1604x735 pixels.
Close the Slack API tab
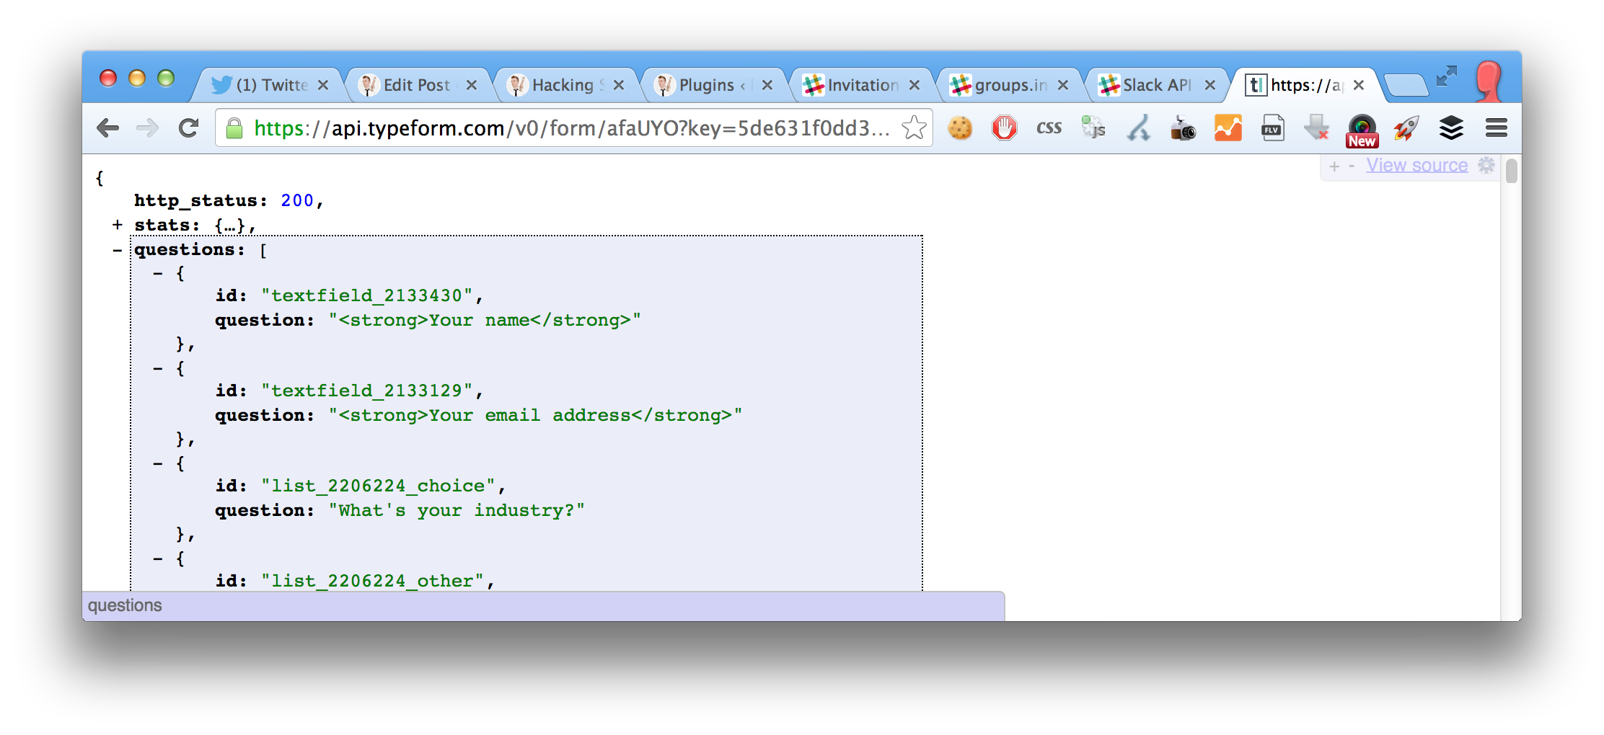[1209, 85]
